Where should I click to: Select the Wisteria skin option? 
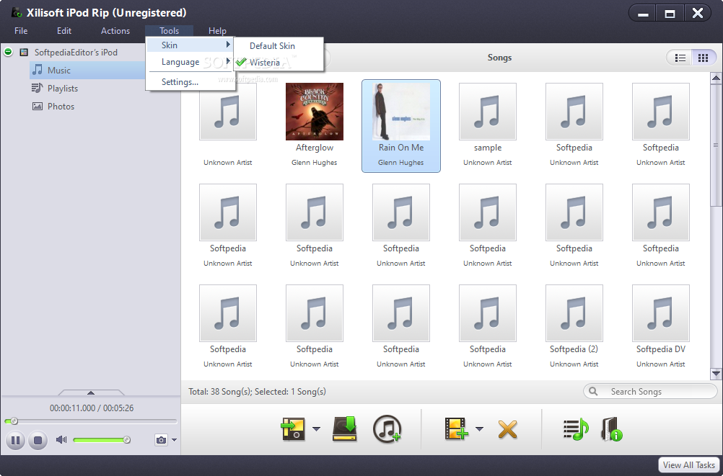pyautogui.click(x=279, y=63)
